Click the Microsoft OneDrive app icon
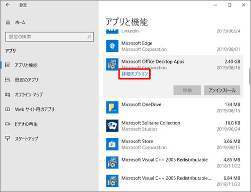Screen dimensions: 251x192 pos(112,107)
